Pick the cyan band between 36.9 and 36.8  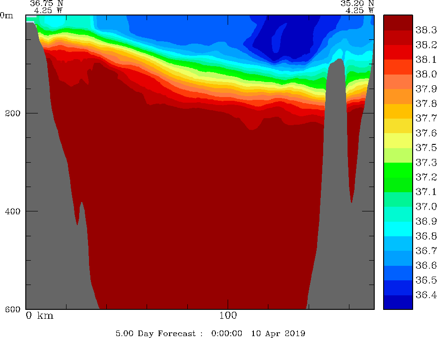(x=398, y=229)
